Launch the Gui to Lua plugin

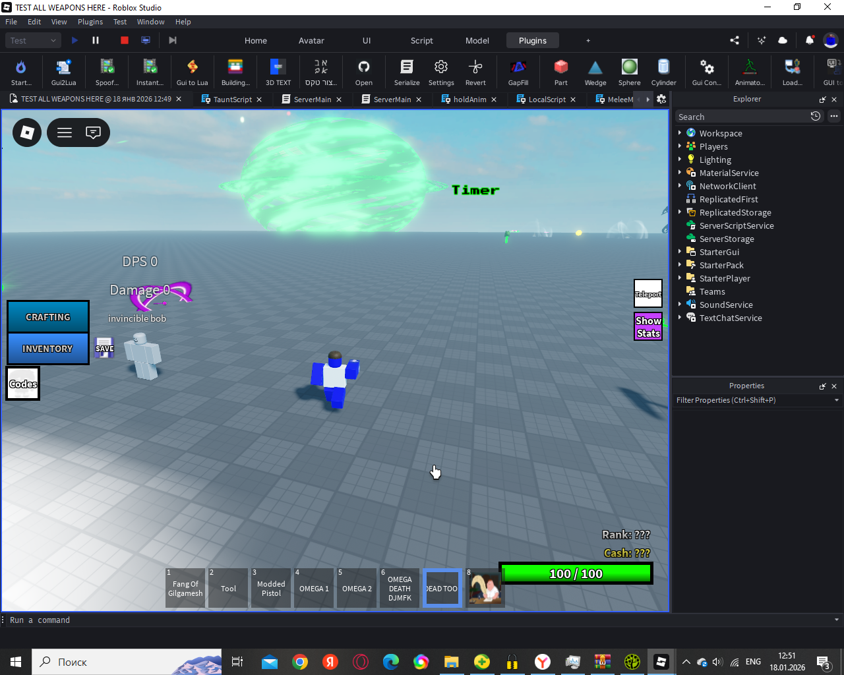[192, 72]
